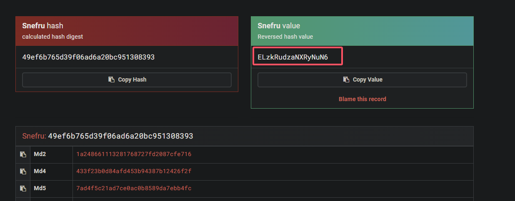Click the Snefru value card title

pyautogui.click(x=278, y=26)
